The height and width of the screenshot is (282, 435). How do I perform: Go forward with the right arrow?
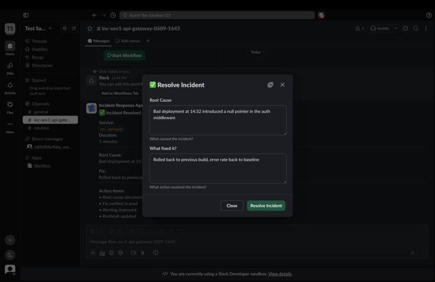pos(104,15)
